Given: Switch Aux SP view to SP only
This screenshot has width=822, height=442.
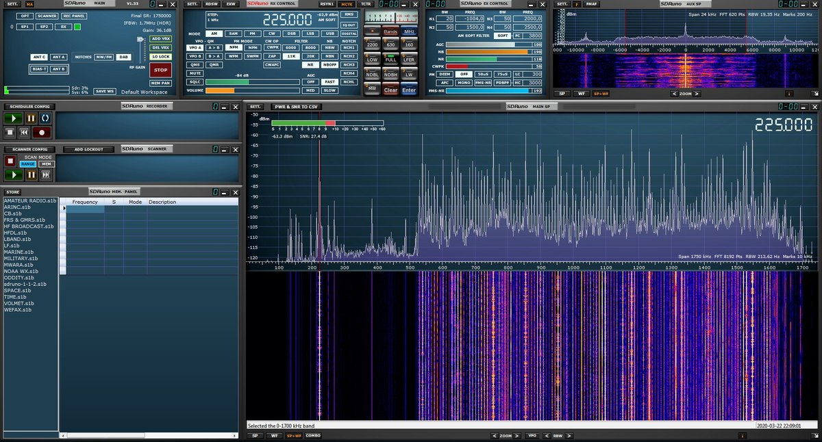Looking at the screenshot, I should pyautogui.click(x=562, y=93).
